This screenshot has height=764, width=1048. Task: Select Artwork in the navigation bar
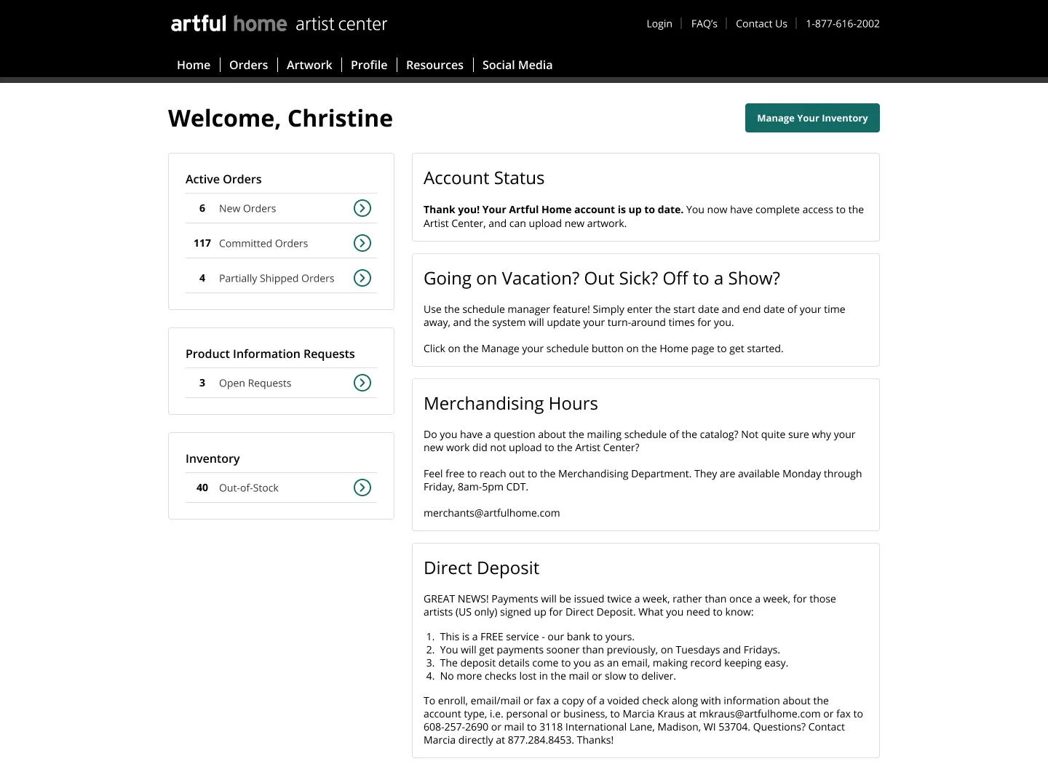(x=309, y=65)
